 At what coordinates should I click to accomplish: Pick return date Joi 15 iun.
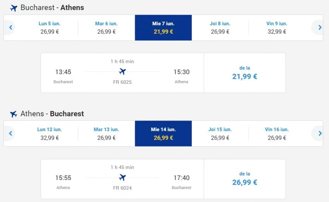220,133
